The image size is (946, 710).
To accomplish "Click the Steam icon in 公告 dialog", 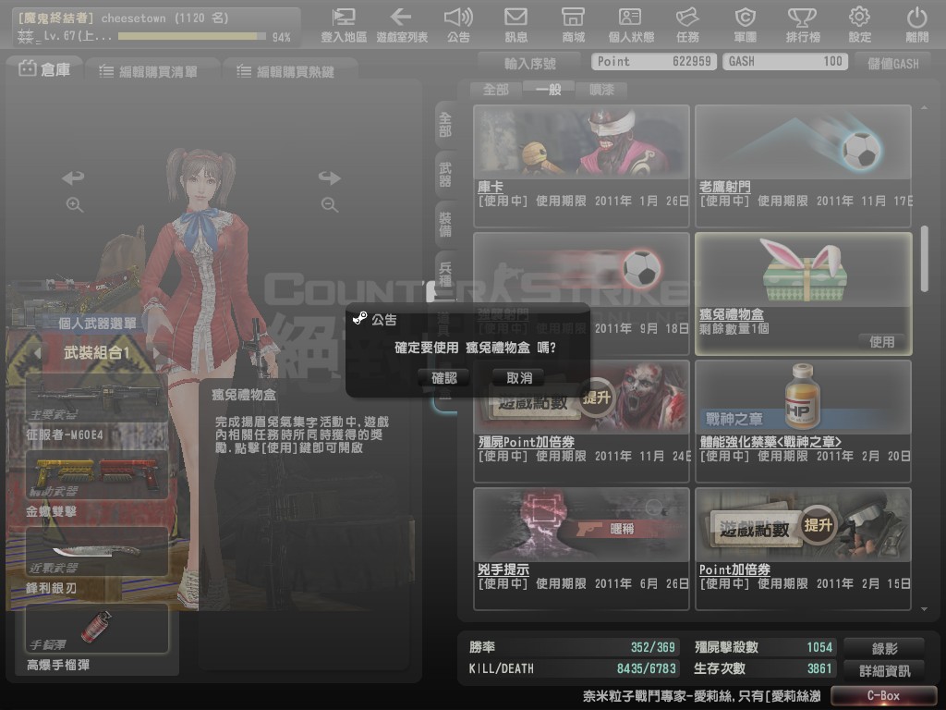I will click(x=360, y=318).
